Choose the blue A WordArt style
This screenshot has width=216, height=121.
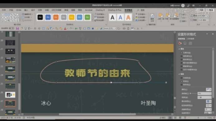point(120,18)
